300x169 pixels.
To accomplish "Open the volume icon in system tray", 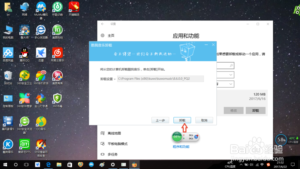I will (x=251, y=165).
